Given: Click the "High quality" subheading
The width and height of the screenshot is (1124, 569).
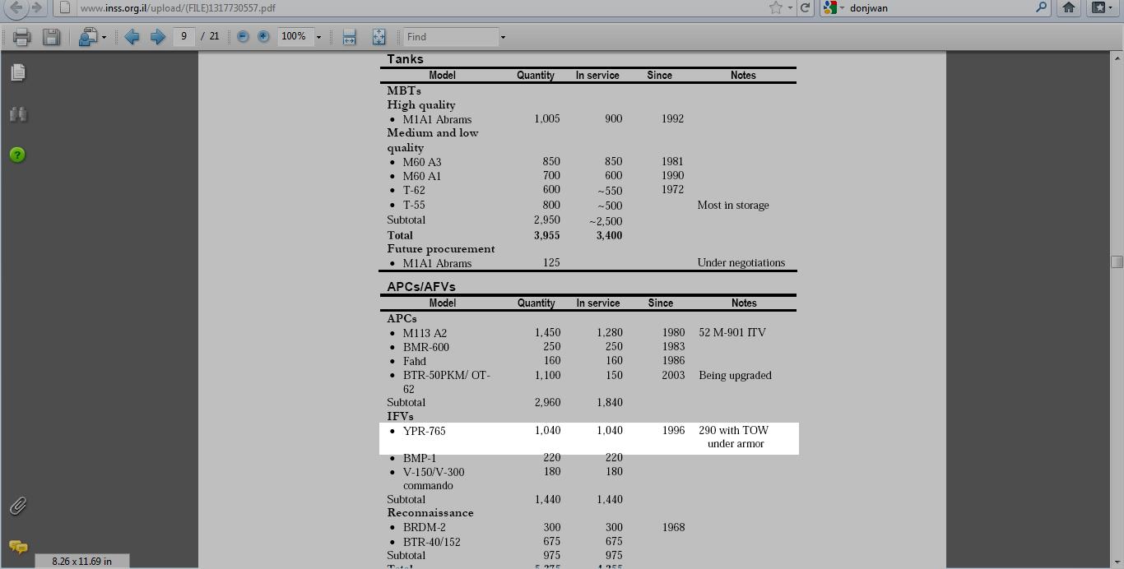Looking at the screenshot, I should point(421,105).
